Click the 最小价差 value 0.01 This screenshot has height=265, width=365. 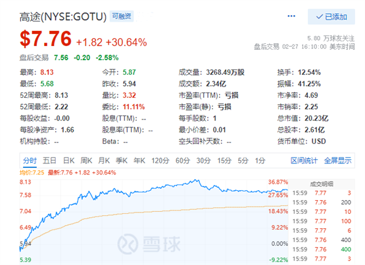click(x=219, y=130)
